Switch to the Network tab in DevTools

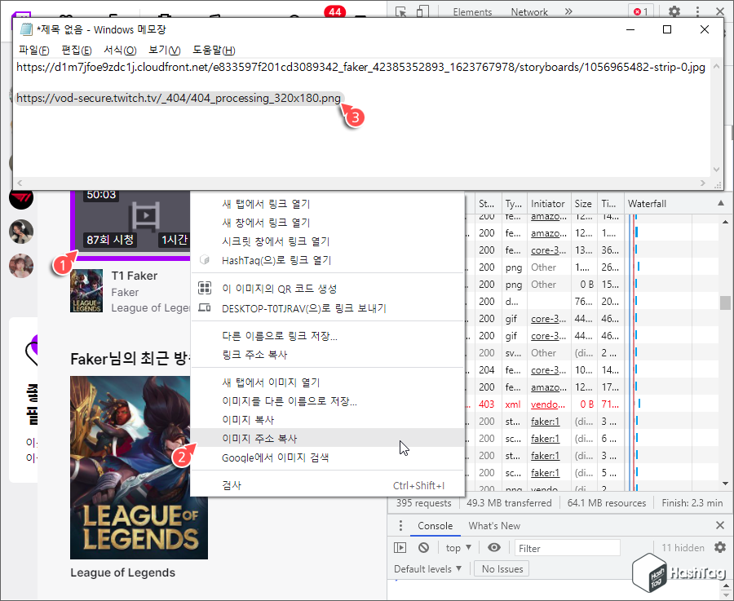529,12
